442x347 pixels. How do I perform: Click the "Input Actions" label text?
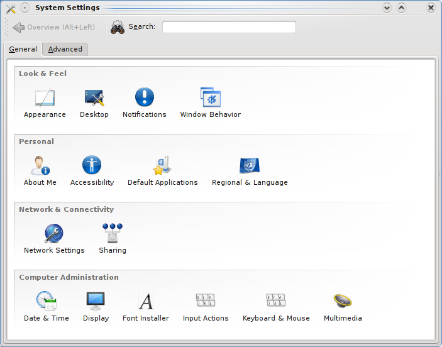click(206, 318)
